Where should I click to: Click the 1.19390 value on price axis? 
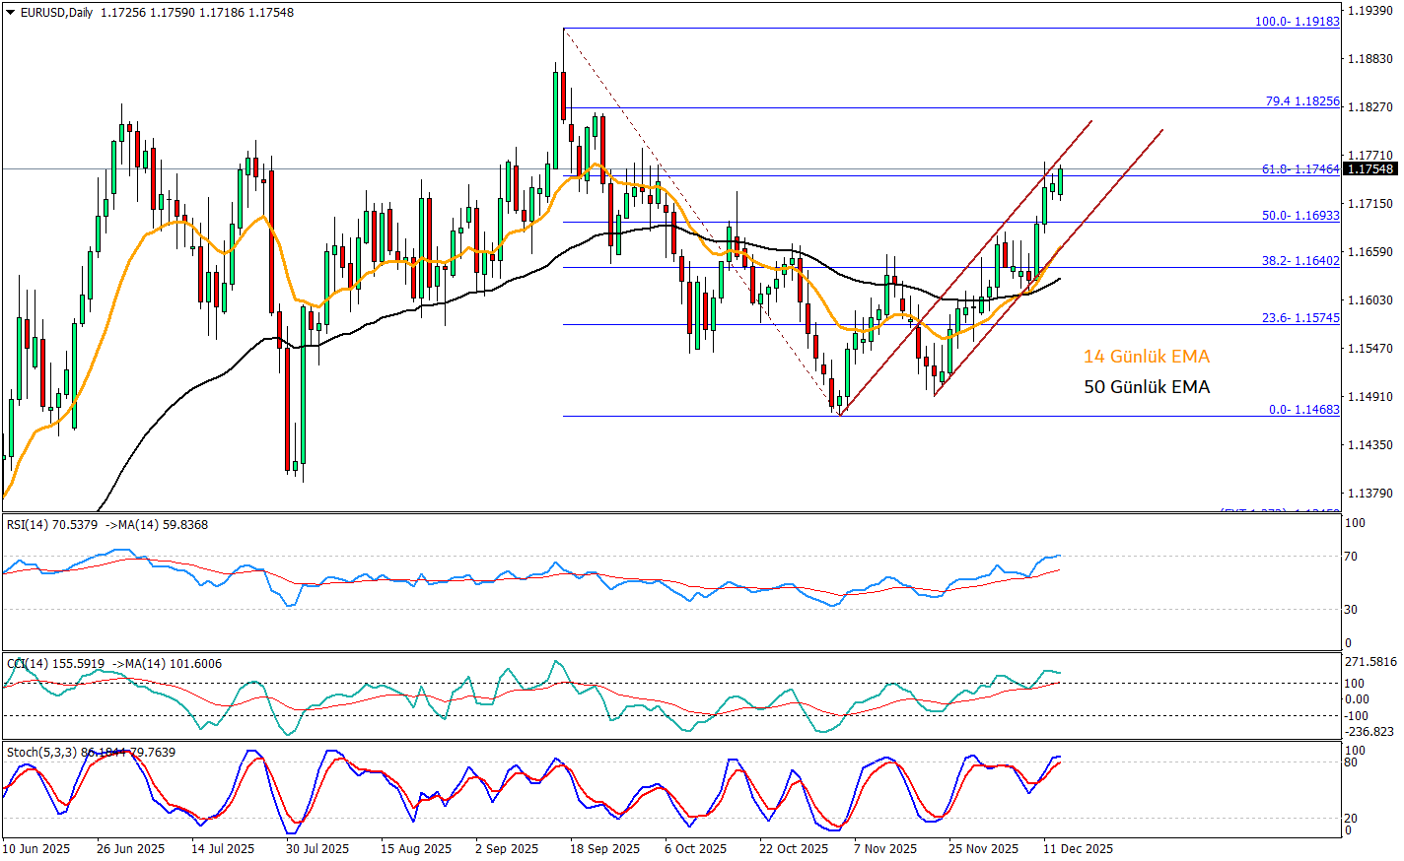[1369, 10]
